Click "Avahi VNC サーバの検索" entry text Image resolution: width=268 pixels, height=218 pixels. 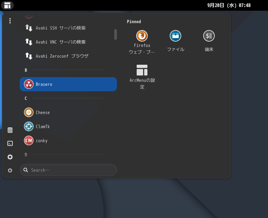61,42
